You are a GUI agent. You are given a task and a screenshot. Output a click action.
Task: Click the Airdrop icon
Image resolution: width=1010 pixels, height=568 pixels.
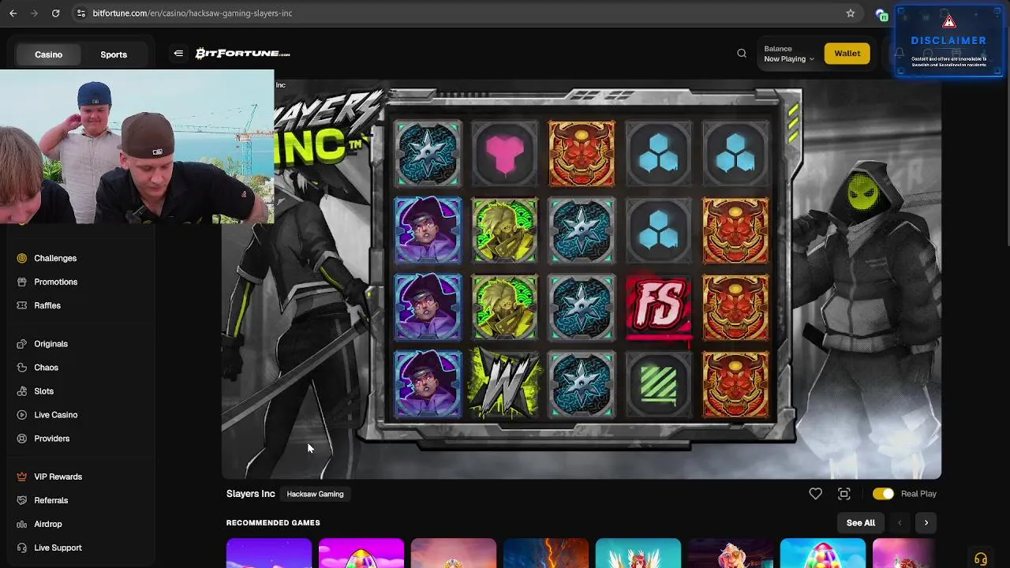[x=22, y=524]
